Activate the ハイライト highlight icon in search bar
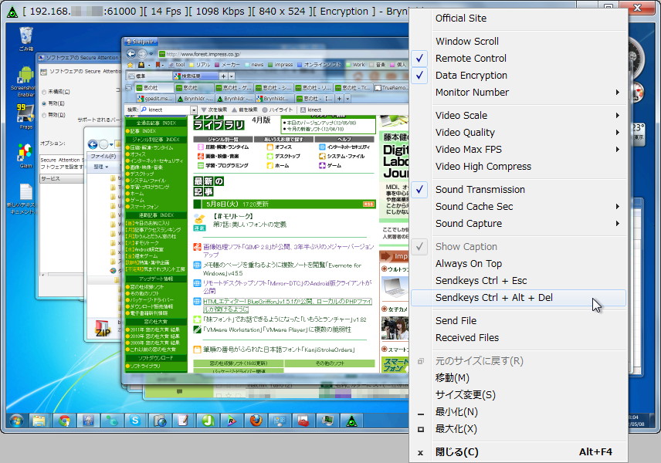This screenshot has height=463, width=661. pyautogui.click(x=266, y=110)
